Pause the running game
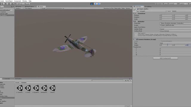Image resolution: width=191 pixels, height=107 pixels. [95, 4]
